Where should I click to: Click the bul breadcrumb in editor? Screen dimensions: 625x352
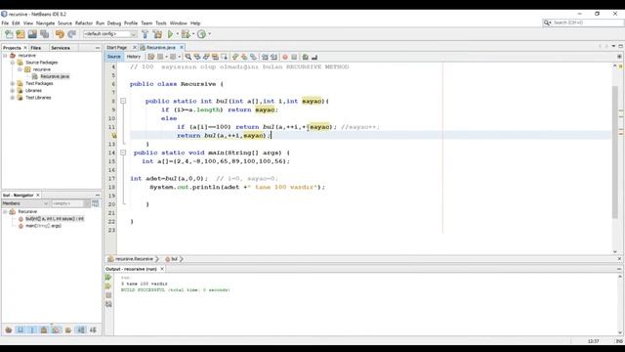pyautogui.click(x=174, y=259)
